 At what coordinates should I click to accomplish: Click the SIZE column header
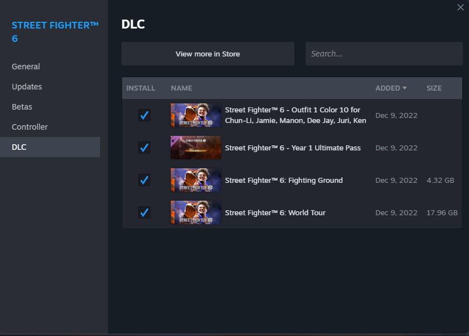[434, 88]
